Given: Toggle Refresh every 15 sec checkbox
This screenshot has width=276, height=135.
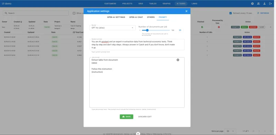Looking at the screenshot, I should (230, 13).
